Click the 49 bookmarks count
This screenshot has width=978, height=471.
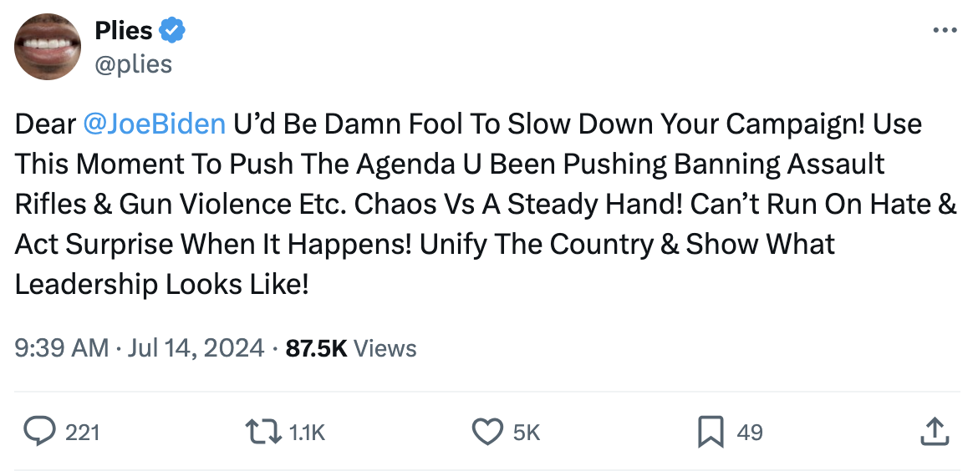tap(750, 432)
